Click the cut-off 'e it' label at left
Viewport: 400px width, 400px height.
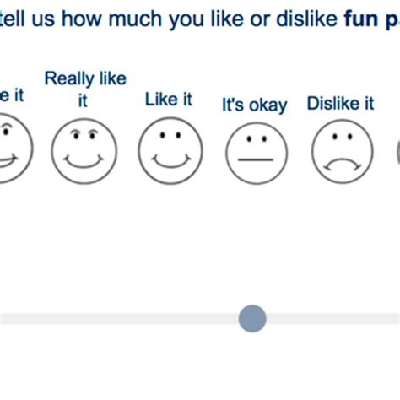pyautogui.click(x=12, y=95)
